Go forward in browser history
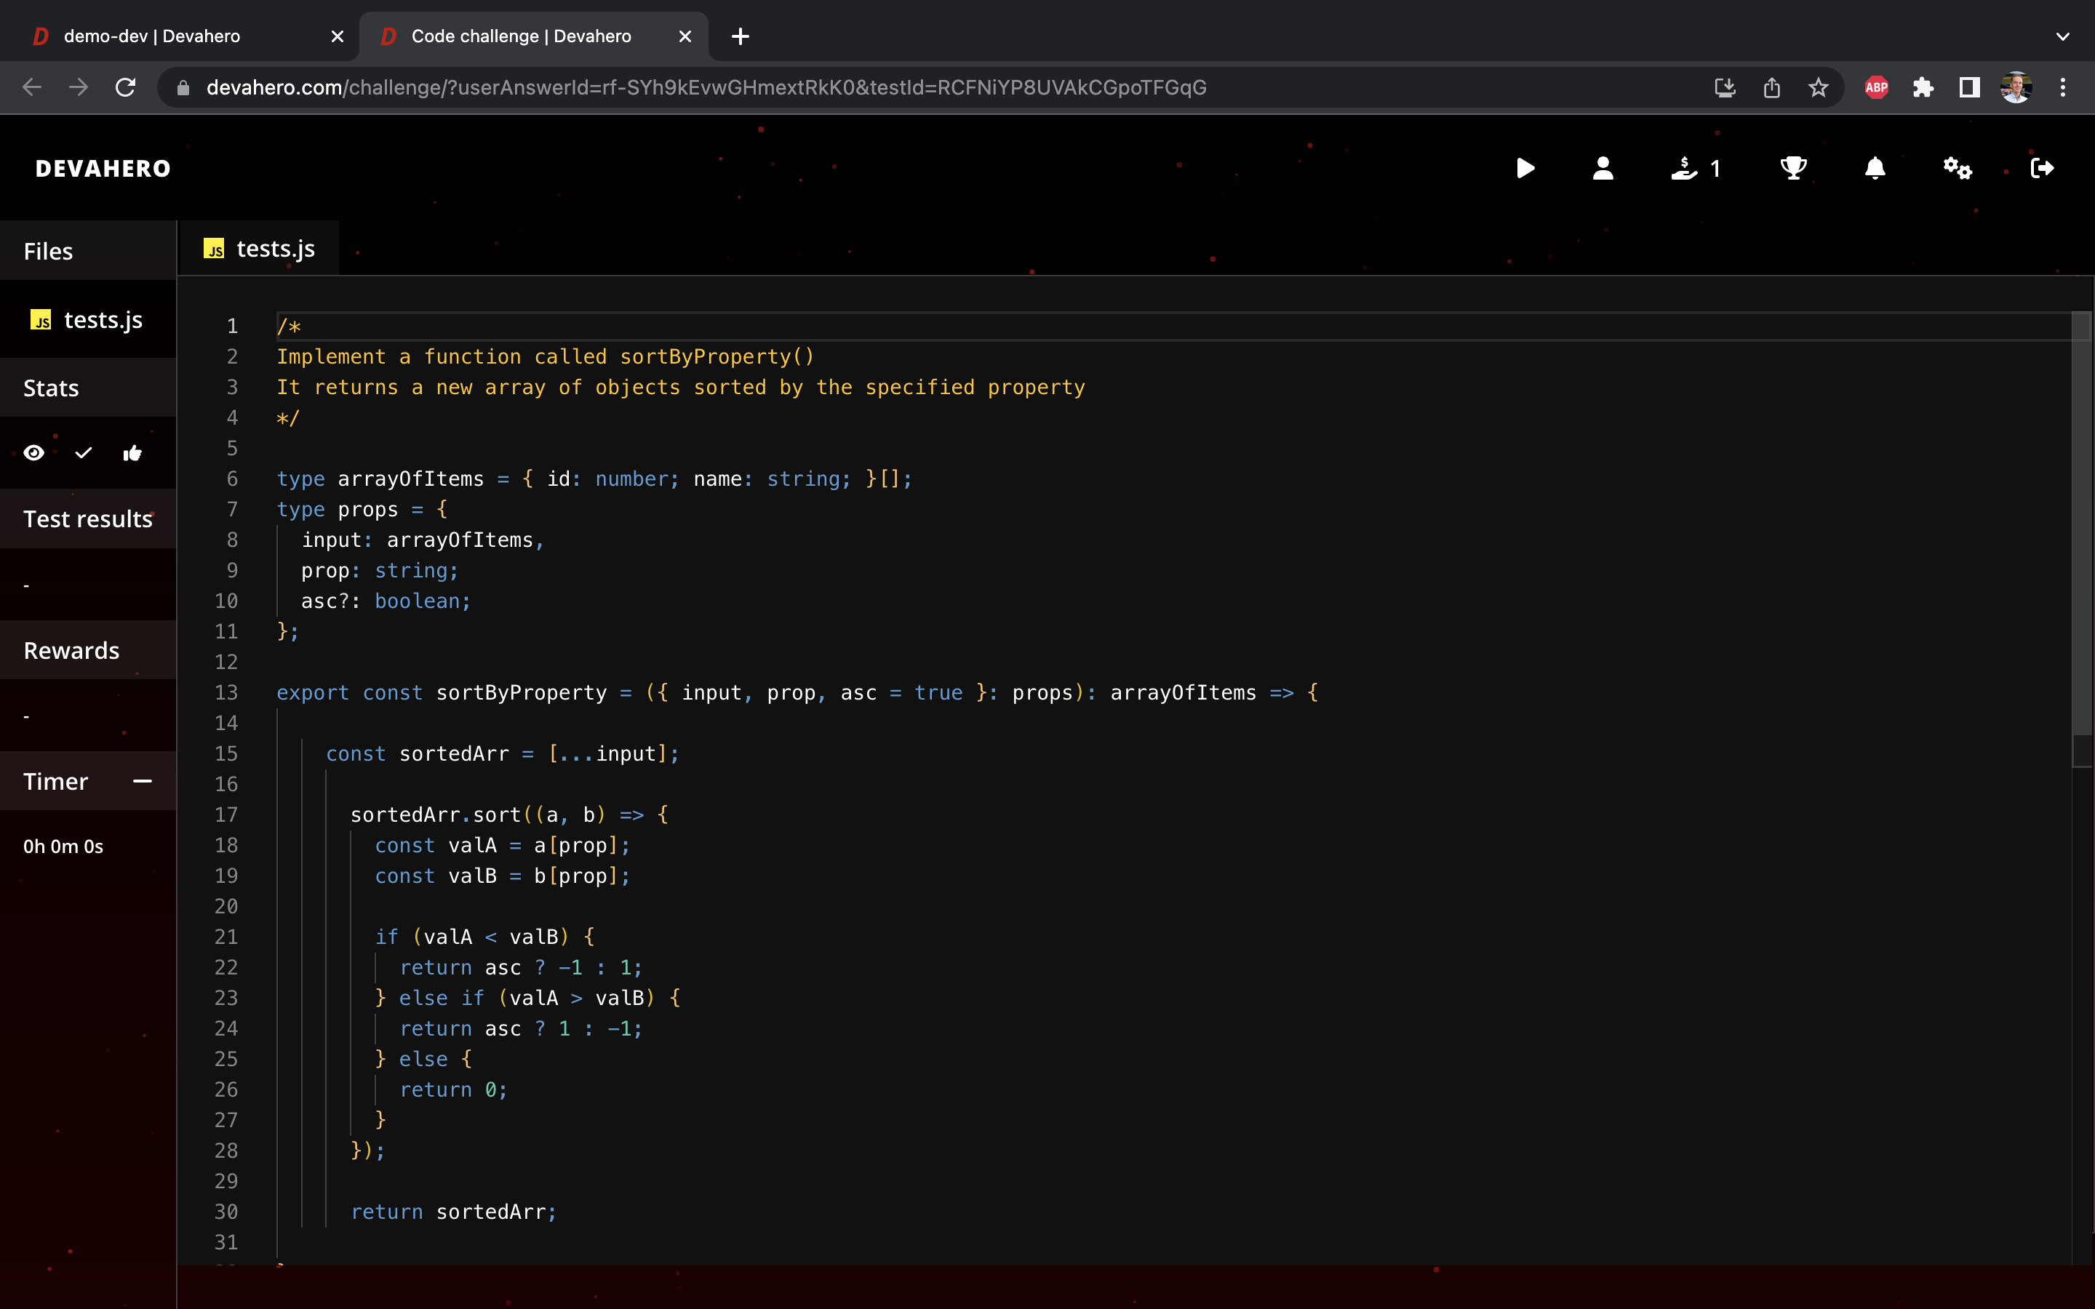2095x1309 pixels. (x=79, y=87)
